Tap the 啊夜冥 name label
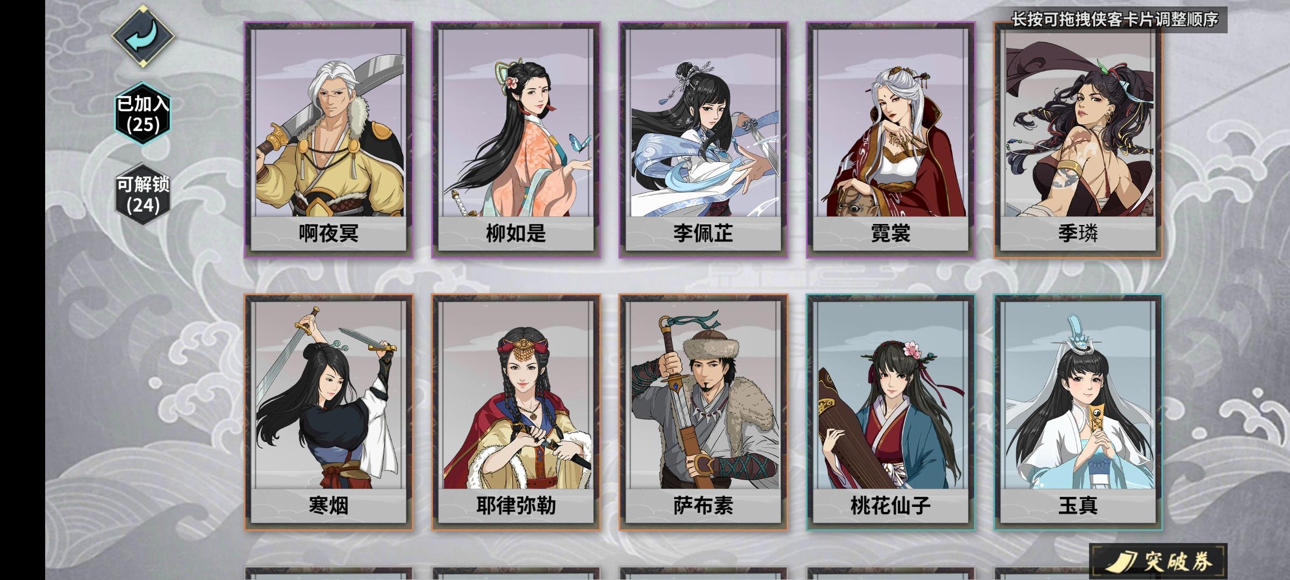This screenshot has height=580, width=1290. pyautogui.click(x=328, y=233)
